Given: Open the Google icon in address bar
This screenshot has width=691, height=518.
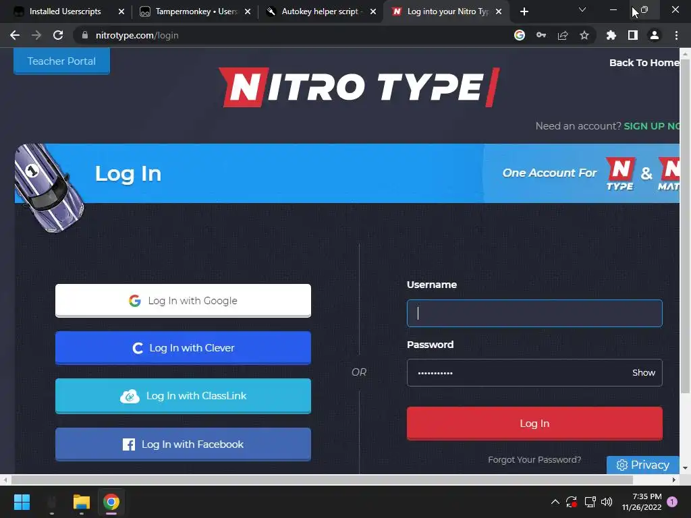Looking at the screenshot, I should point(520,35).
